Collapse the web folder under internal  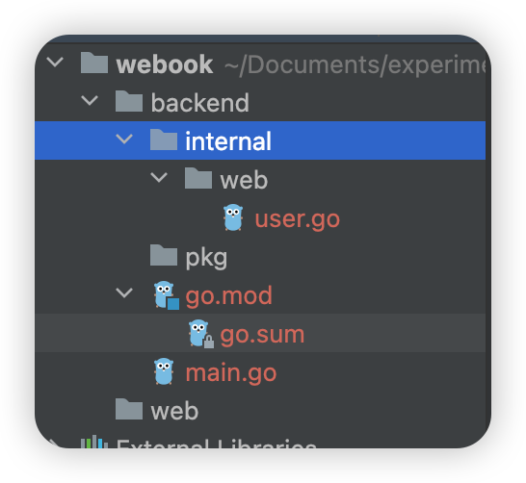point(159,178)
